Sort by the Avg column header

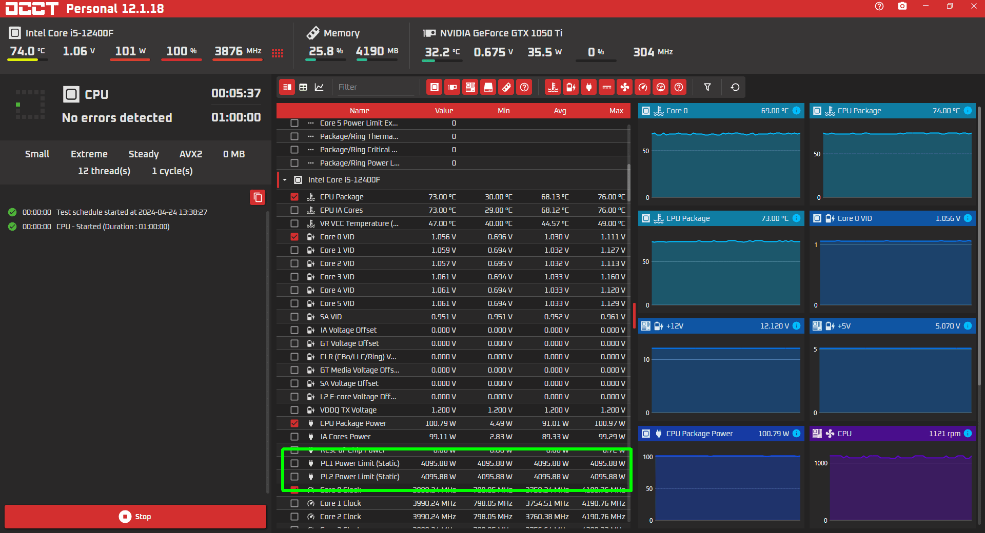click(x=560, y=111)
